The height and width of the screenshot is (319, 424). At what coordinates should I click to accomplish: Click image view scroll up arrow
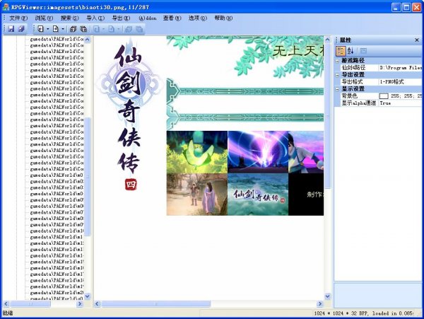coord(327,40)
